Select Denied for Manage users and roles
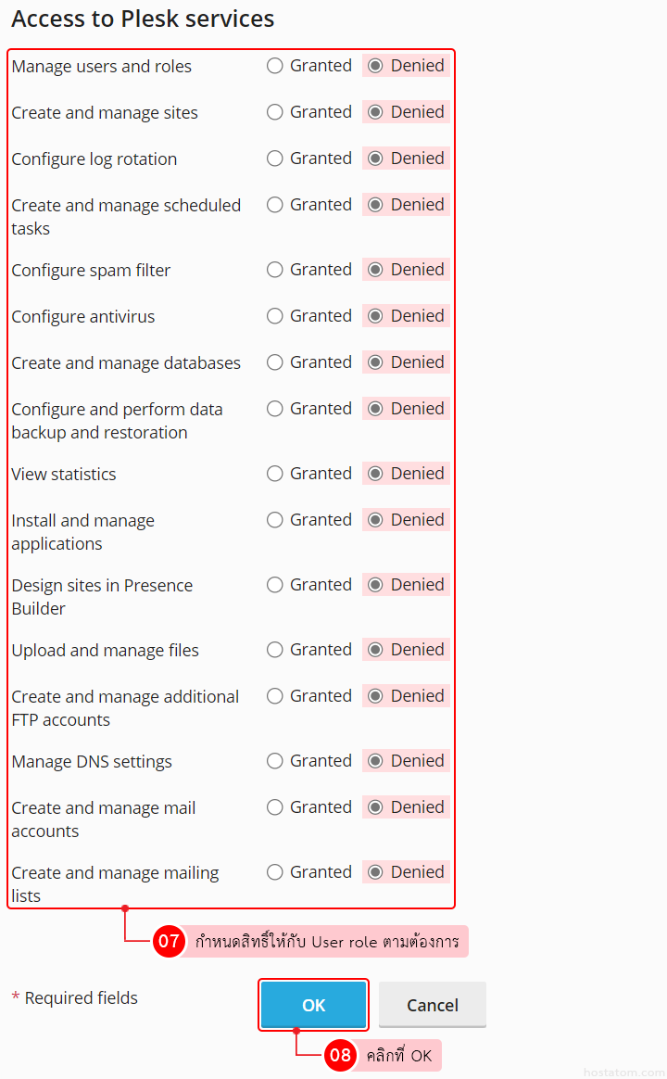Image resolution: width=667 pixels, height=1079 pixels. pyautogui.click(x=375, y=66)
